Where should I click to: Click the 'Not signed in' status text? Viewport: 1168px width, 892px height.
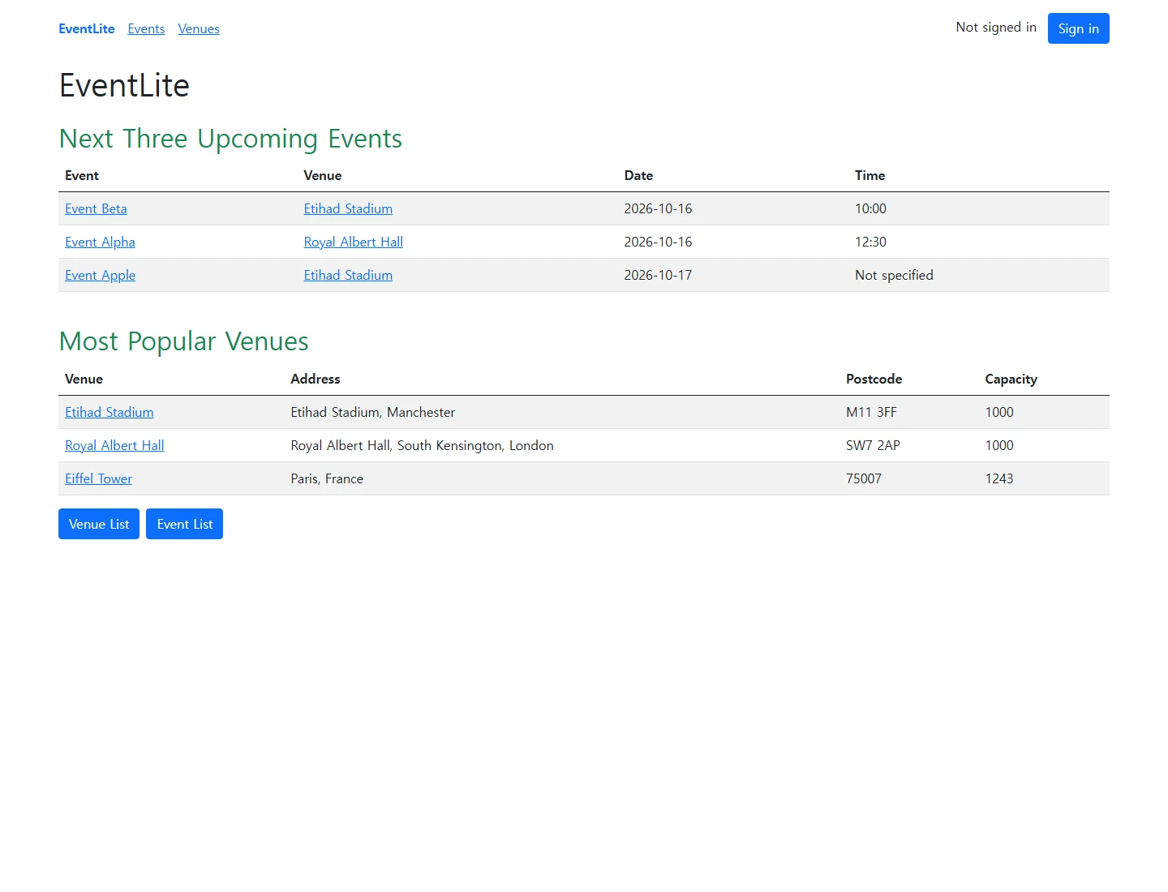tap(996, 28)
